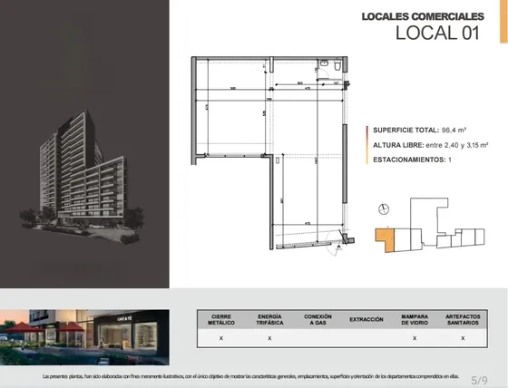
Task: Click the 'ARTEFACTOS SANITARIOS' column header
Action: click(x=463, y=320)
